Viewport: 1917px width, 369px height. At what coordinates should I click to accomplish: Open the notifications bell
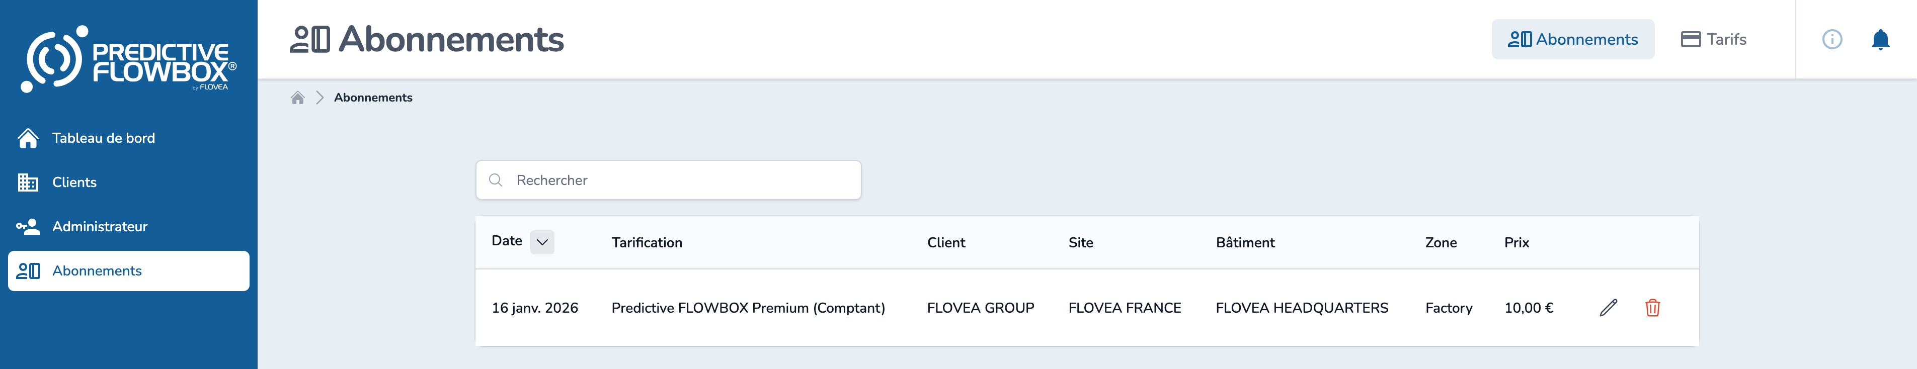[1880, 39]
